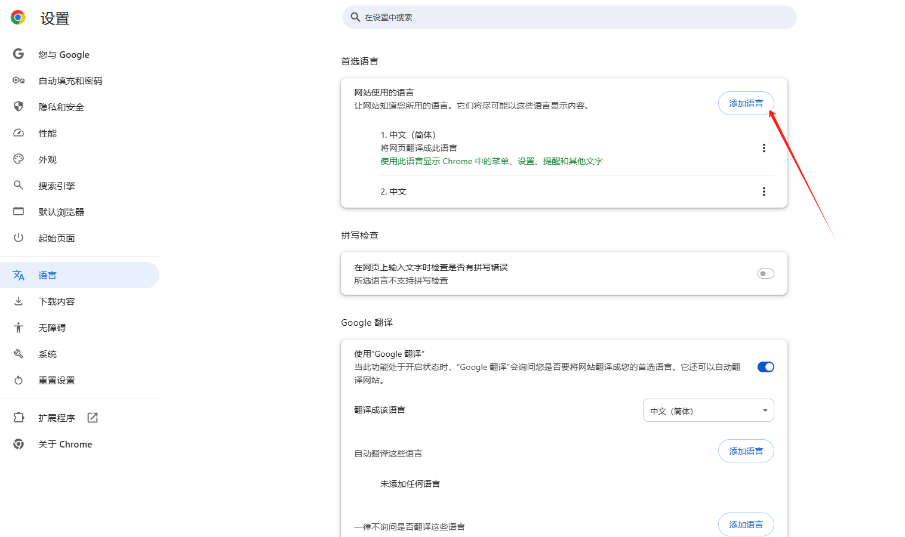905x537 pixels.
Task: Open 无障碍 settings
Action: pos(80,328)
